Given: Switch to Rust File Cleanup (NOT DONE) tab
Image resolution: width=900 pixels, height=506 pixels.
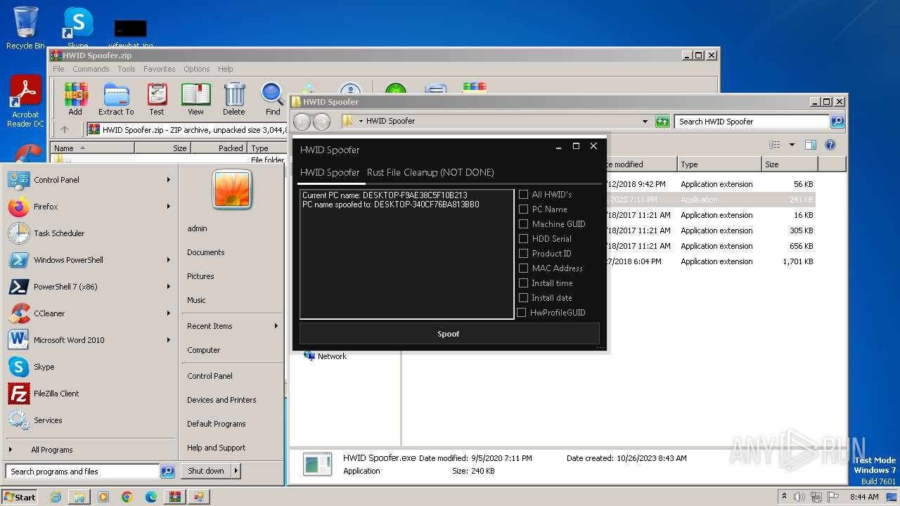Looking at the screenshot, I should tap(430, 172).
